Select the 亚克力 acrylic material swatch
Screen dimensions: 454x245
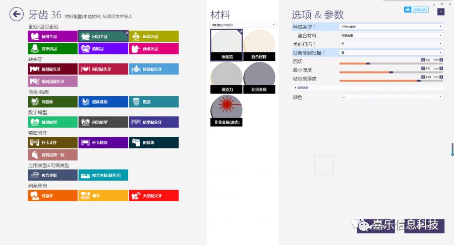[x=226, y=77]
